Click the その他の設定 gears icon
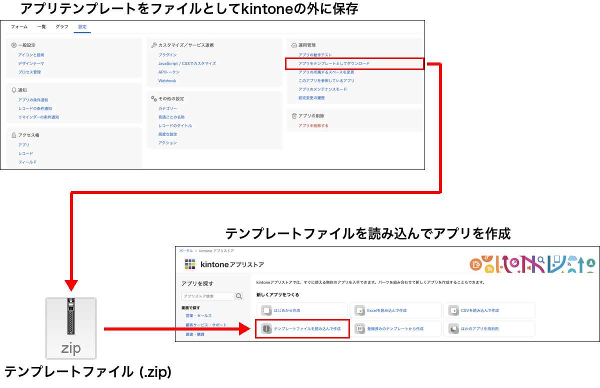The image size is (600, 388). pyautogui.click(x=154, y=98)
